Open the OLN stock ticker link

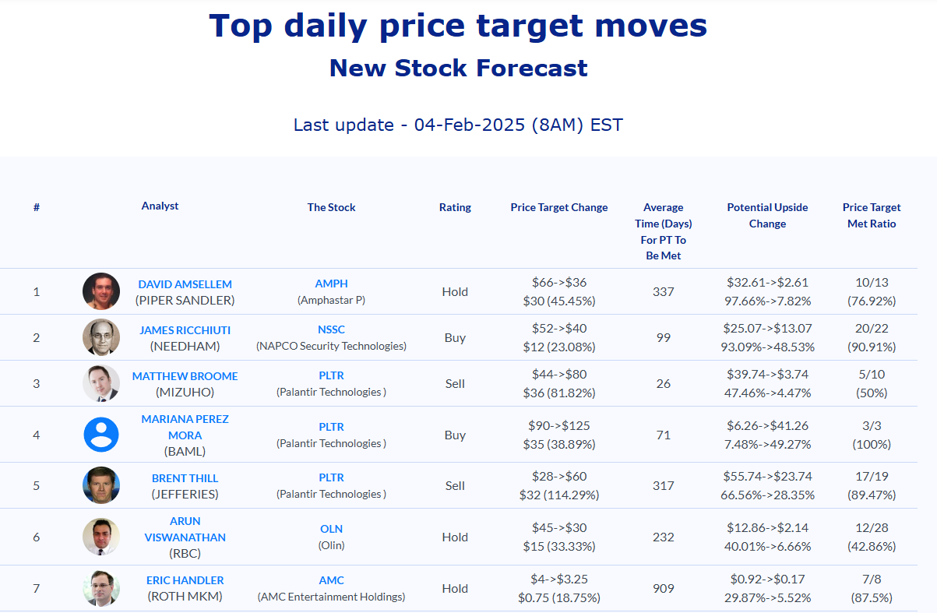[331, 529]
